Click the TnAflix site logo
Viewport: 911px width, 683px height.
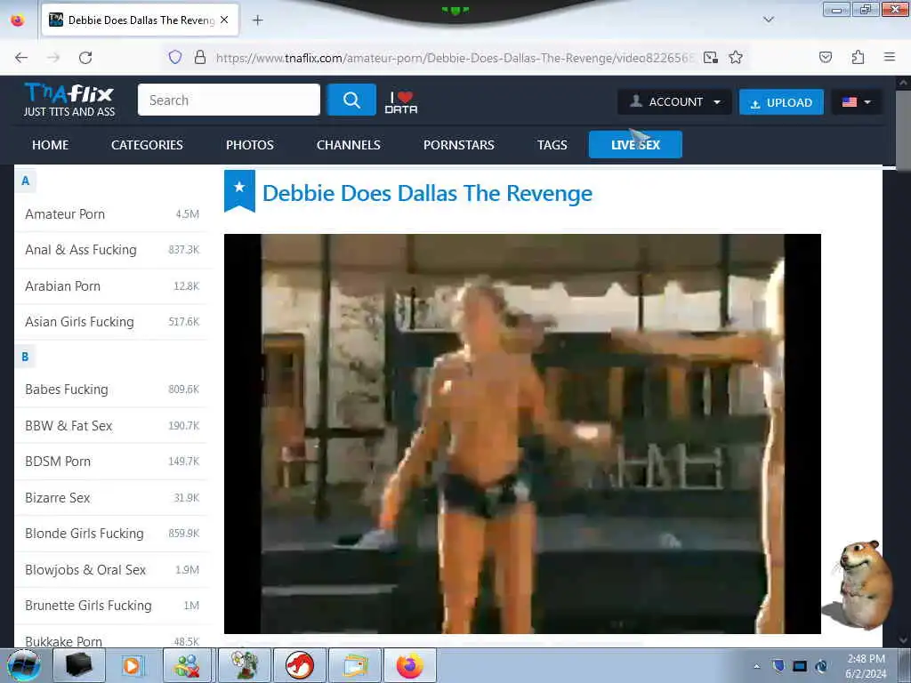[x=69, y=100]
